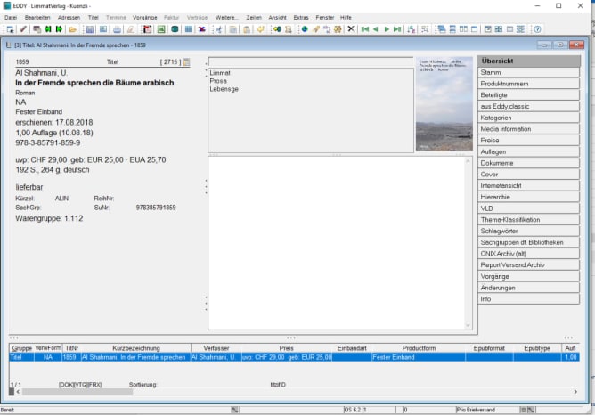Click the red-blue X toolbar icon

pos(202,29)
